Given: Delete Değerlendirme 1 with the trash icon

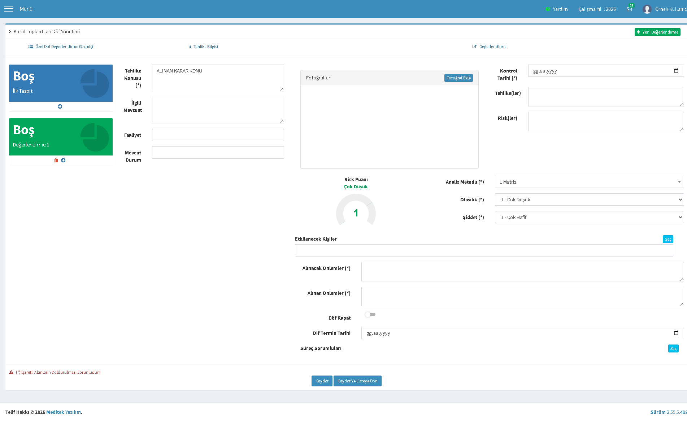Looking at the screenshot, I should 56,160.
